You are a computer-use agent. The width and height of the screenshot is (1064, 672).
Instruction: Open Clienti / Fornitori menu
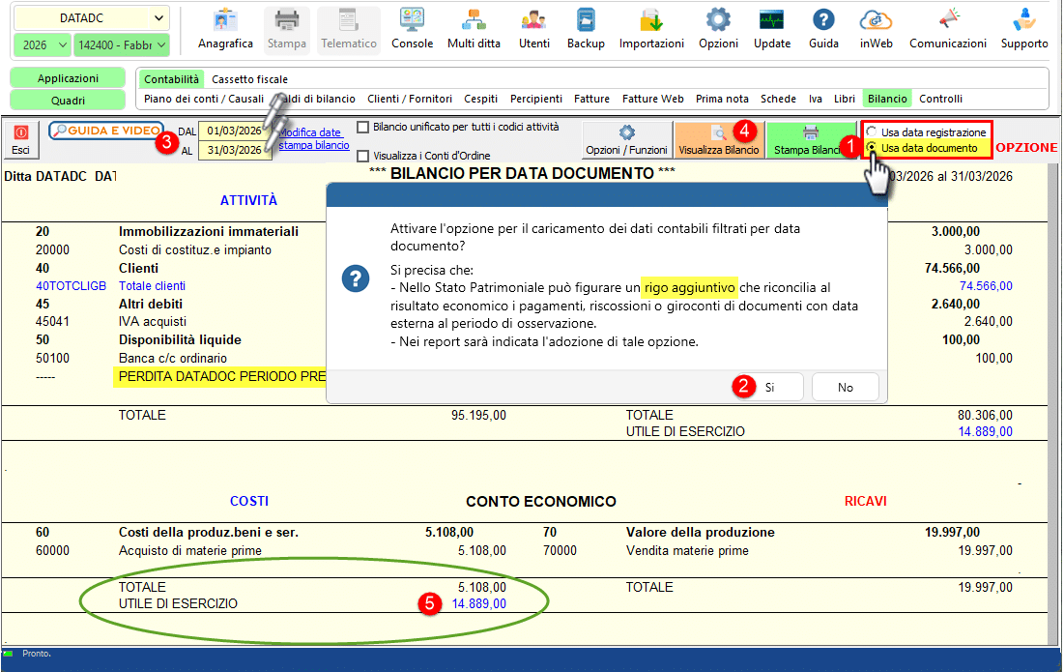(409, 99)
